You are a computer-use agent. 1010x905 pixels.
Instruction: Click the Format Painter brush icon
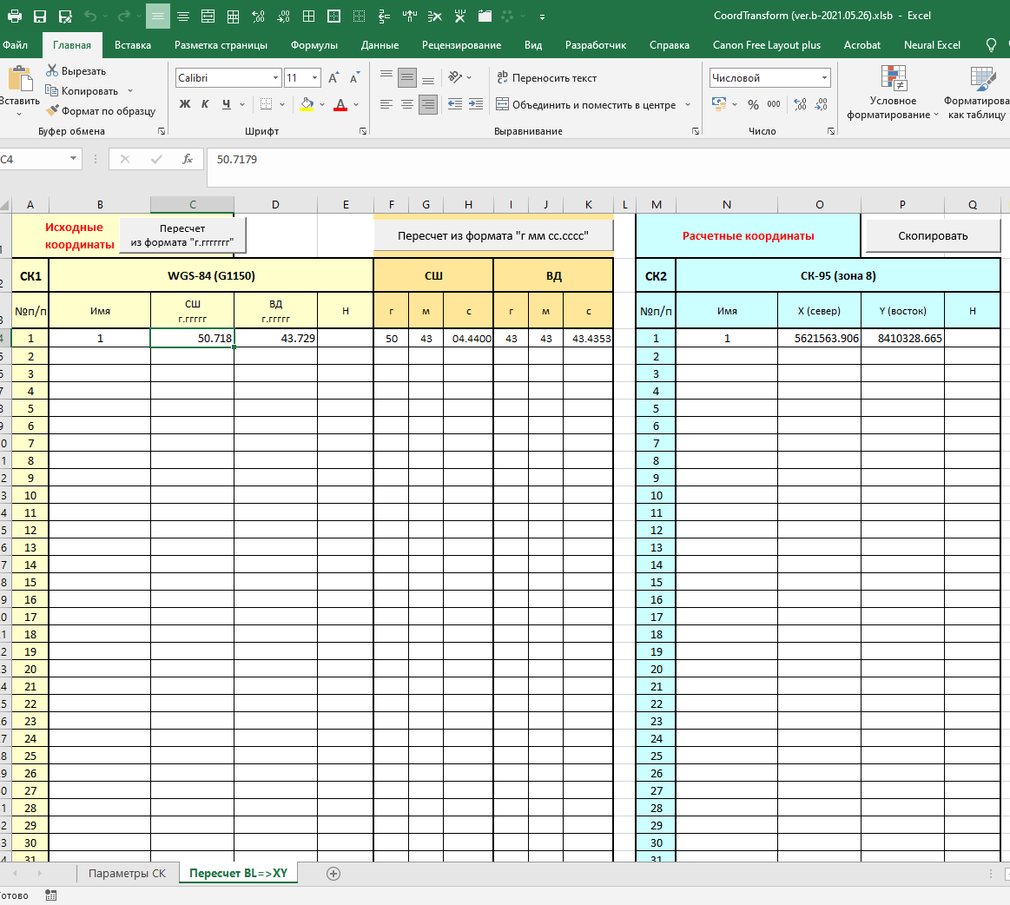[x=52, y=111]
